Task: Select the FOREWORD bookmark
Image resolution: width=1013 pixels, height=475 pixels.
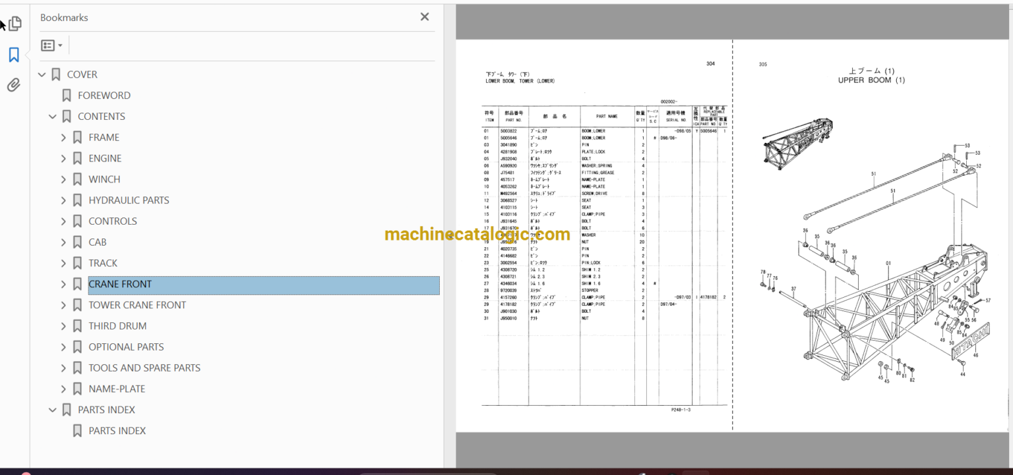Action: pyautogui.click(x=104, y=95)
